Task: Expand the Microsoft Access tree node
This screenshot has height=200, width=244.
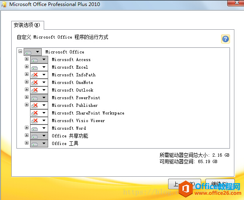Action: (x=26, y=59)
